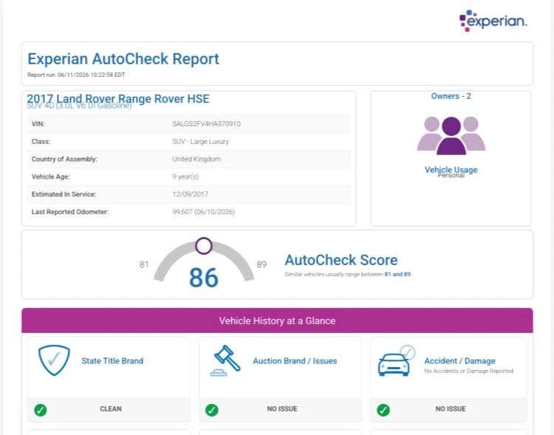Click green checkmark beside CLEAN

click(x=41, y=410)
